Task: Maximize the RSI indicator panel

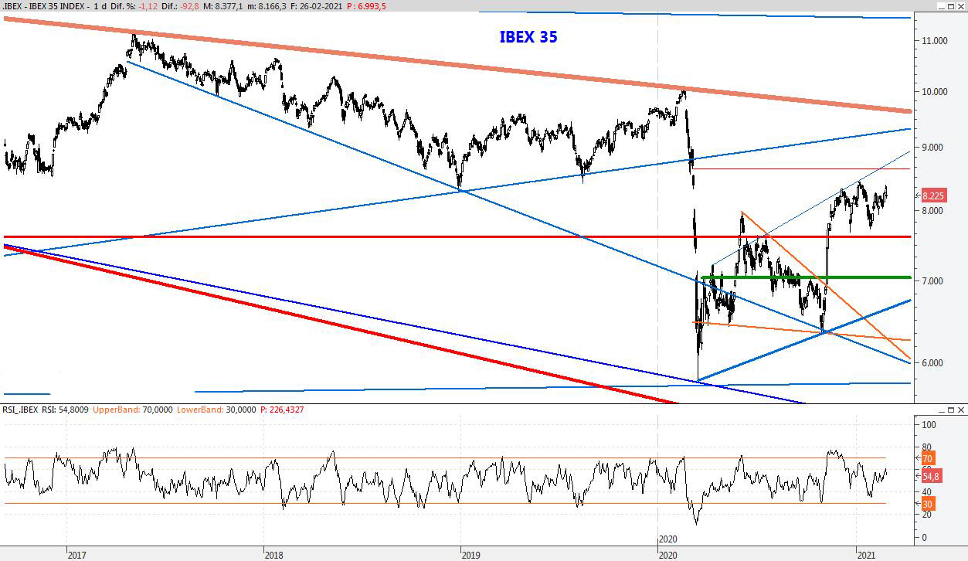Action: click(950, 410)
